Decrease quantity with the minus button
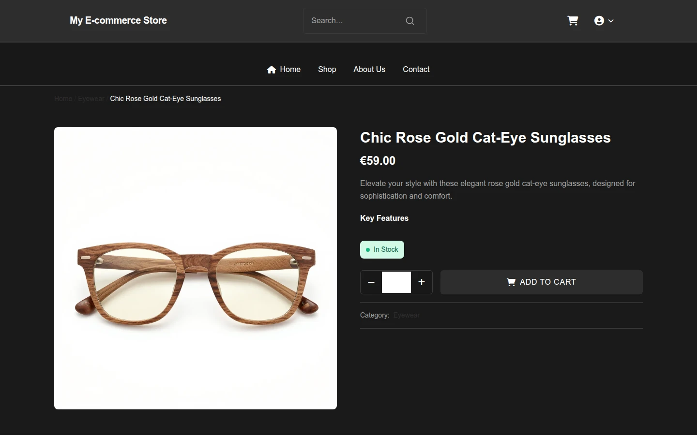The image size is (697, 435). (371, 282)
